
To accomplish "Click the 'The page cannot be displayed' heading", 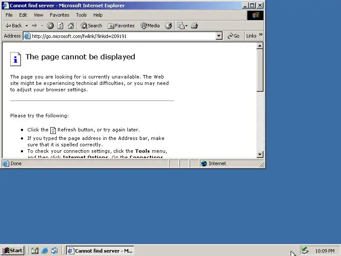I will 80,57.
